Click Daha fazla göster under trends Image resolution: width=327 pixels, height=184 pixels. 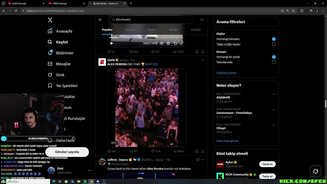pyautogui.click(x=228, y=141)
